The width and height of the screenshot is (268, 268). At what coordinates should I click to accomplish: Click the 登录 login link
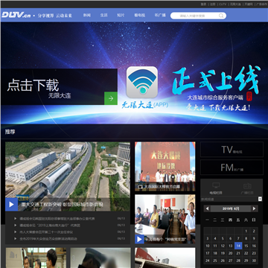(203, 4)
